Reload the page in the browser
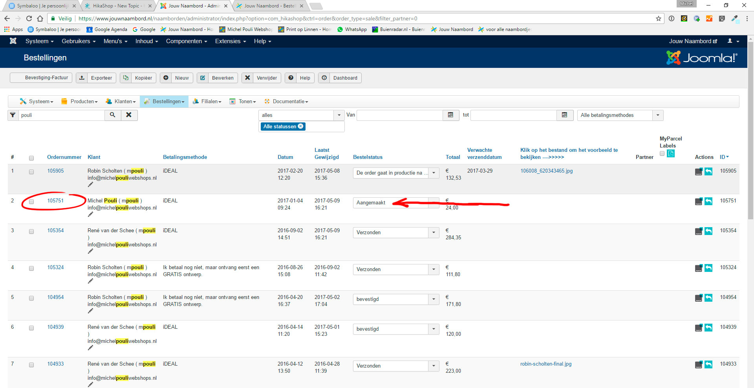754x388 pixels. 29,18
